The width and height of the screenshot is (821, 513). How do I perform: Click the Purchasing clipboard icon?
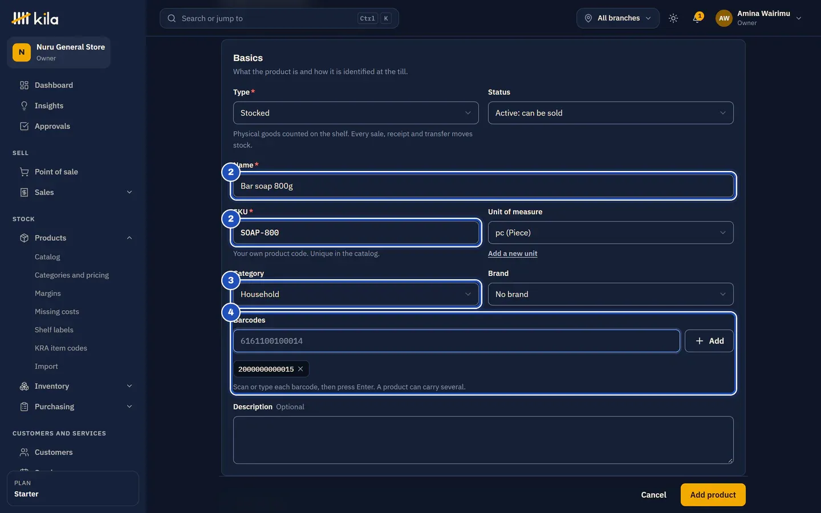pyautogui.click(x=24, y=407)
